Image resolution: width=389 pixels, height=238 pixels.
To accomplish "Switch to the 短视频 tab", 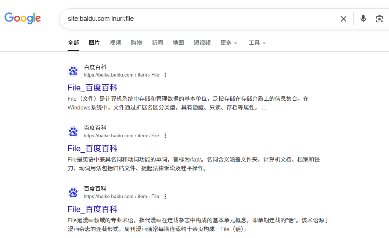I will [x=202, y=43].
